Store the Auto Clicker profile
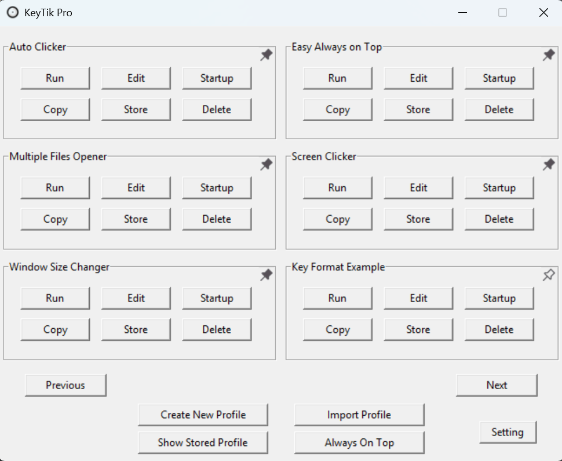 (136, 110)
